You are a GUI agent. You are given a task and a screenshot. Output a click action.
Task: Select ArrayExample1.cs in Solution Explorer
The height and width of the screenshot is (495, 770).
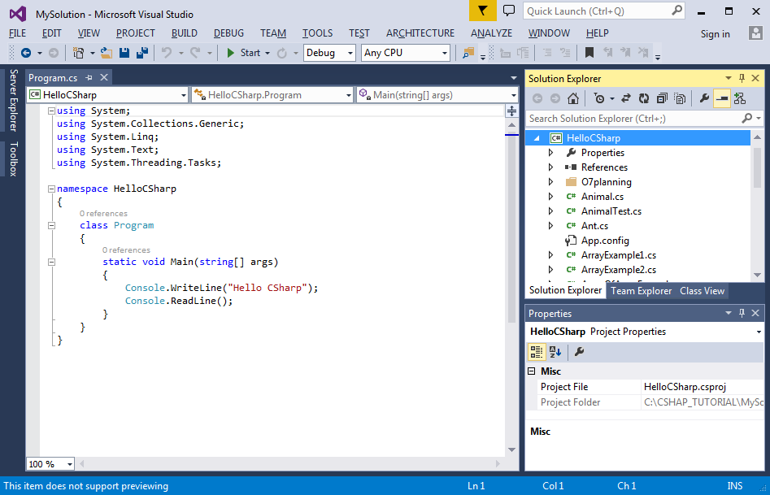pyautogui.click(x=619, y=255)
